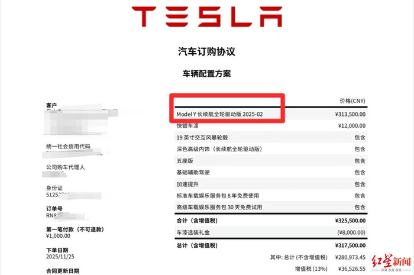
Task: Click the red Tesla logo at top
Action: point(206,17)
